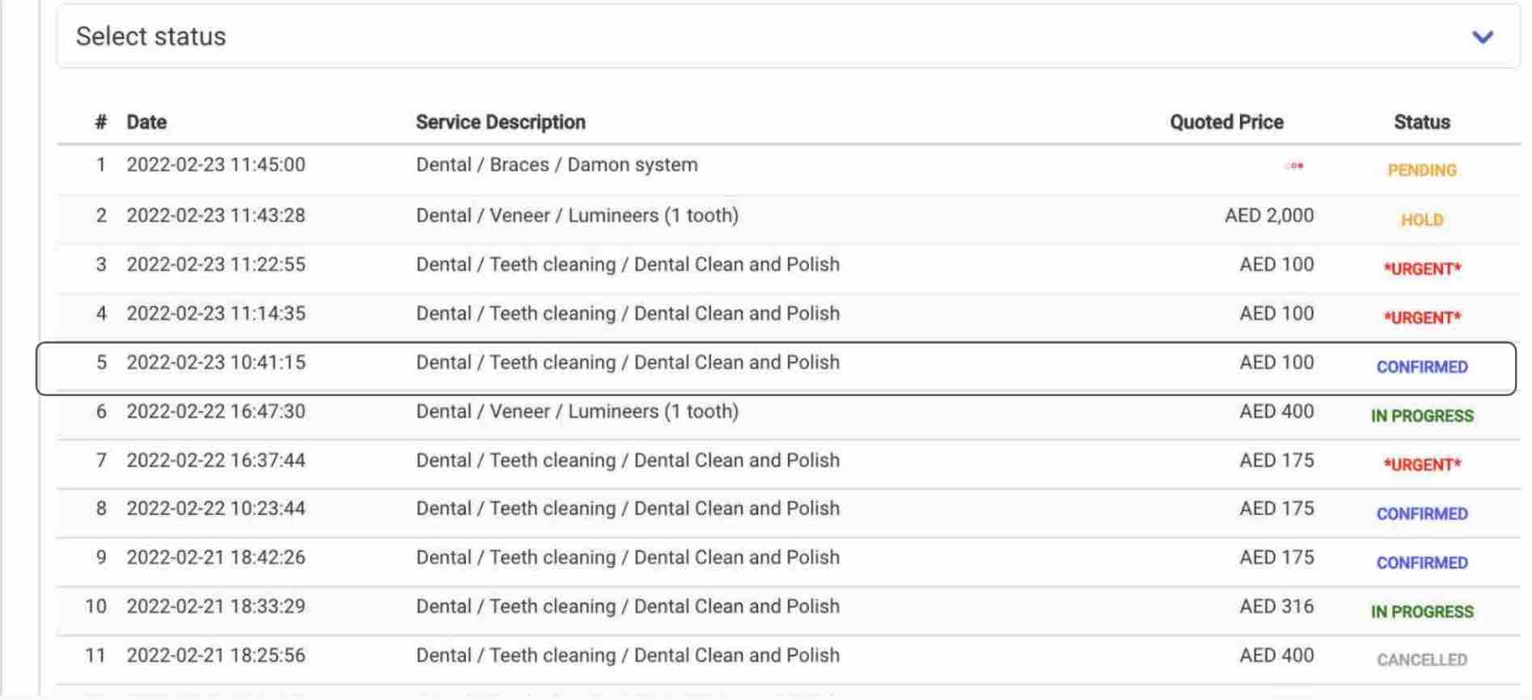
Task: Click the *URGENT* status in row 7
Action: [1421, 465]
